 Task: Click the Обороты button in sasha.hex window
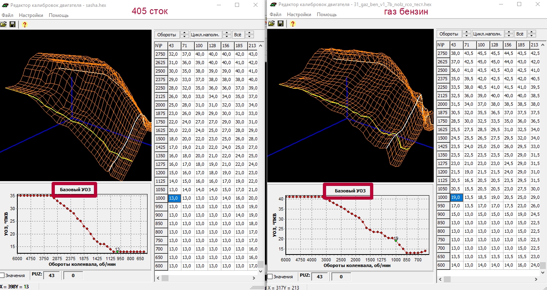(166, 35)
